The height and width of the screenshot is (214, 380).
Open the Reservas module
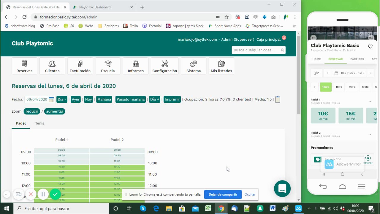pos(24,66)
